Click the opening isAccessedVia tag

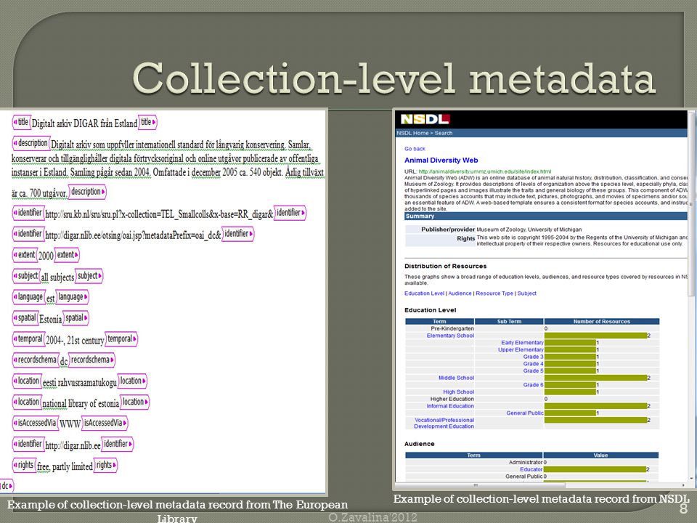pyautogui.click(x=35, y=423)
